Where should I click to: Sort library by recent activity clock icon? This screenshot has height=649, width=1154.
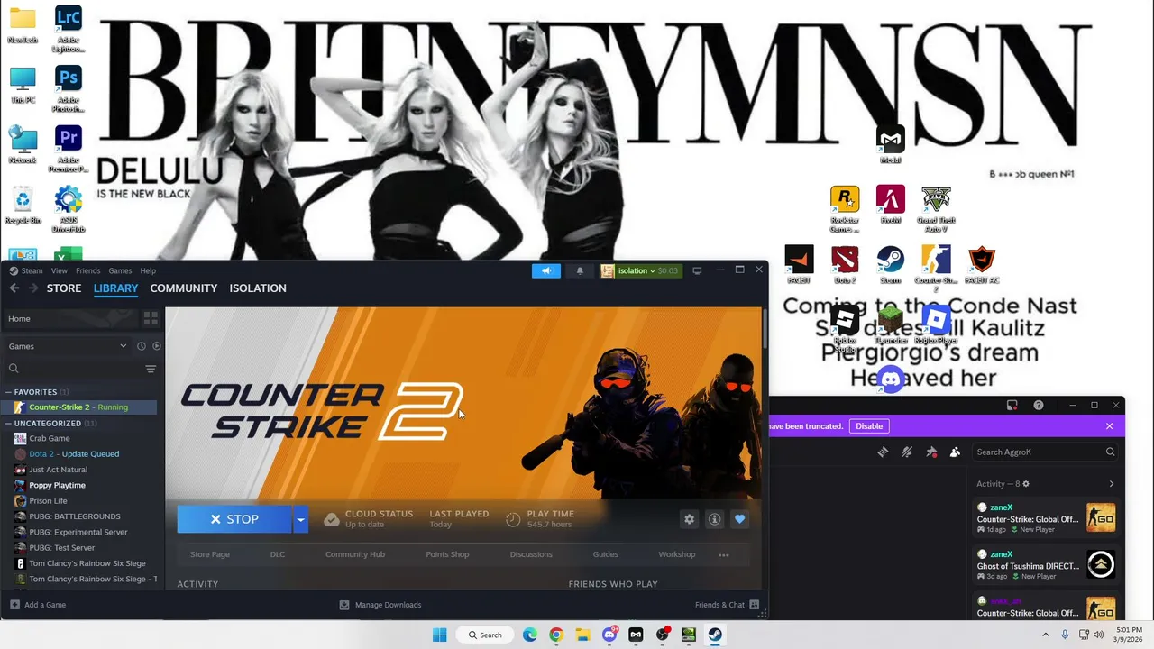pyautogui.click(x=142, y=346)
